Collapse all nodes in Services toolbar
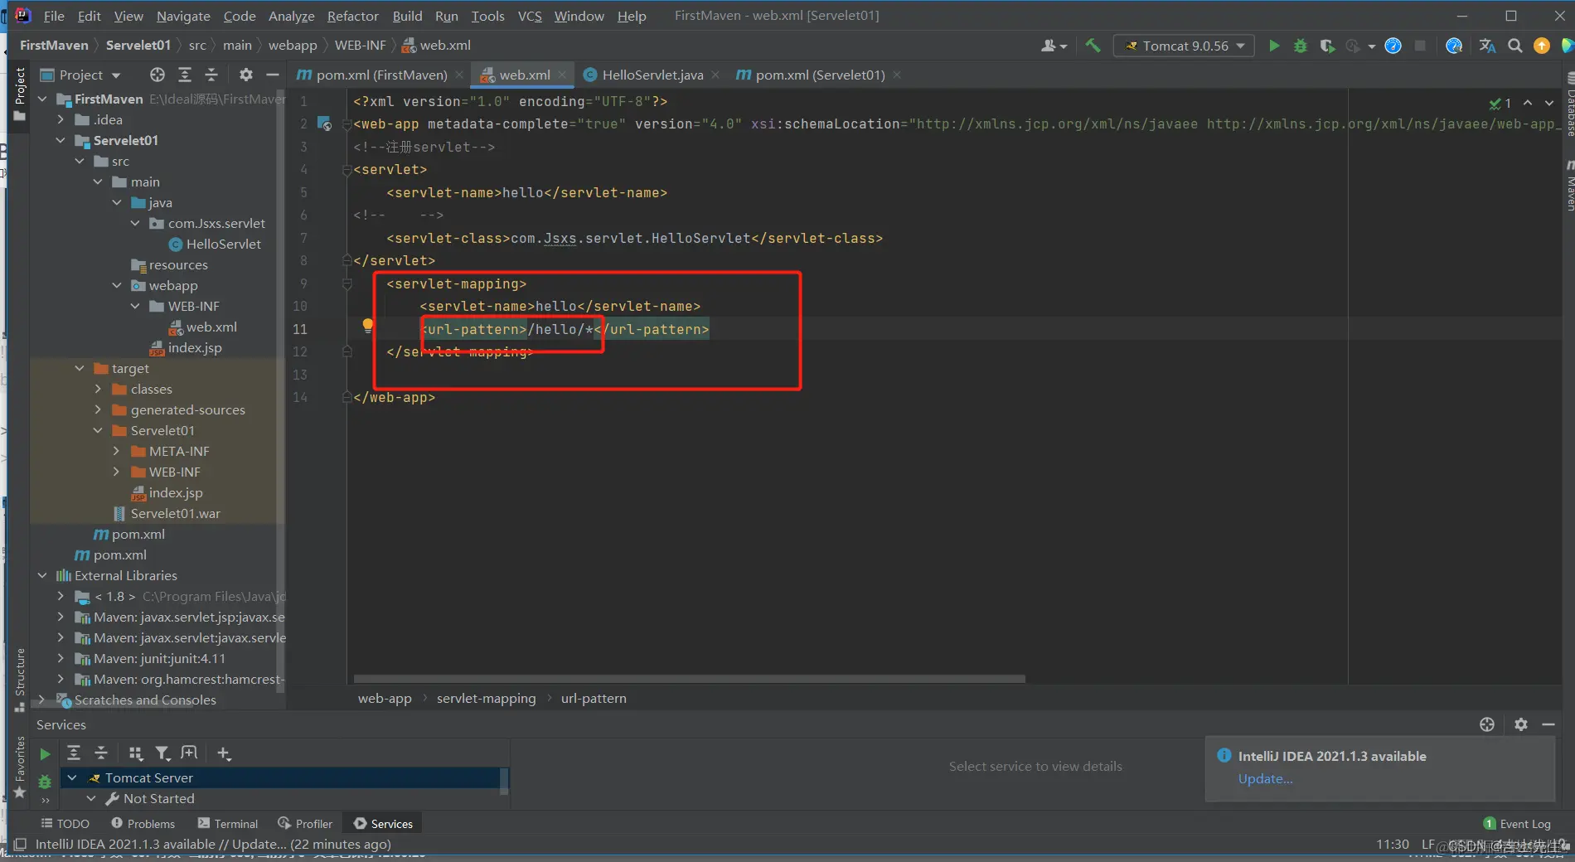1575x862 pixels. tap(101, 753)
